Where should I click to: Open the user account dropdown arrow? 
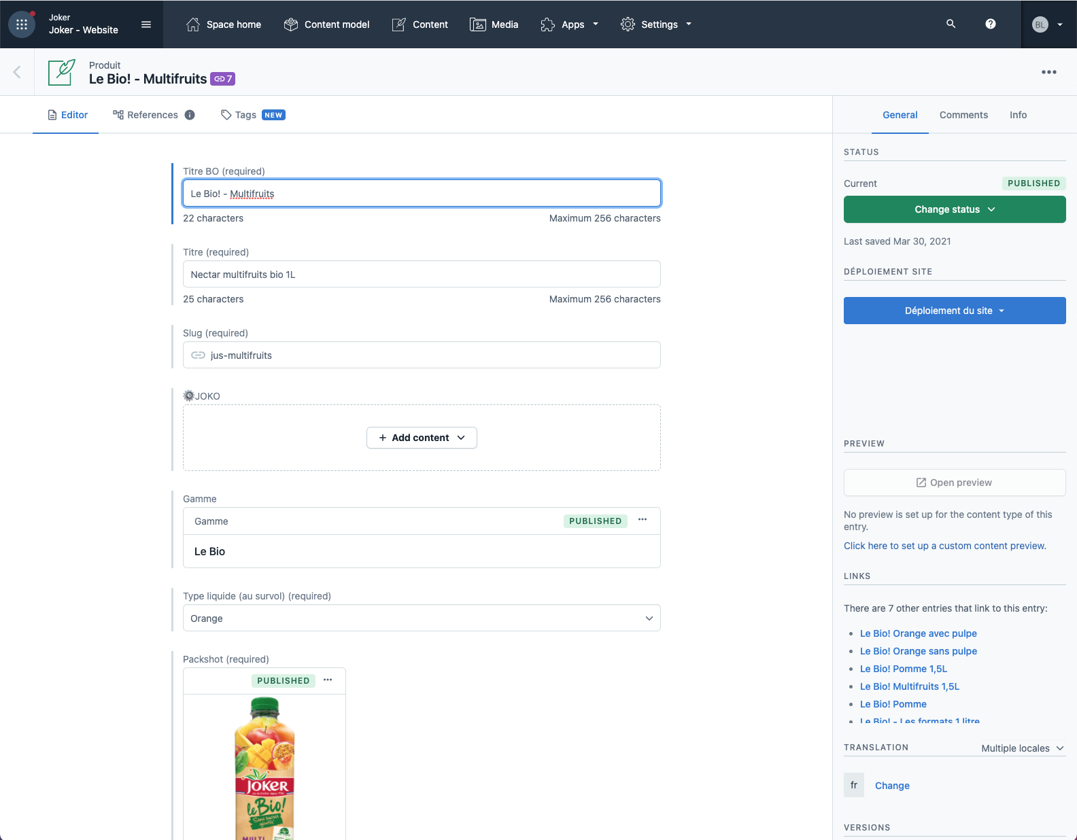1060,24
